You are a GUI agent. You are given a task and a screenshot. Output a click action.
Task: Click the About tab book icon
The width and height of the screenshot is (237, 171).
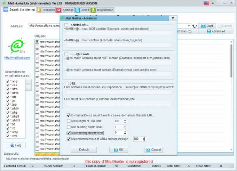click(x=78, y=10)
